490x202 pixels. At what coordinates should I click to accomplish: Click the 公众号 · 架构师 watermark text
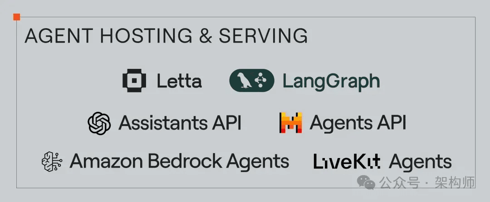[427, 183]
